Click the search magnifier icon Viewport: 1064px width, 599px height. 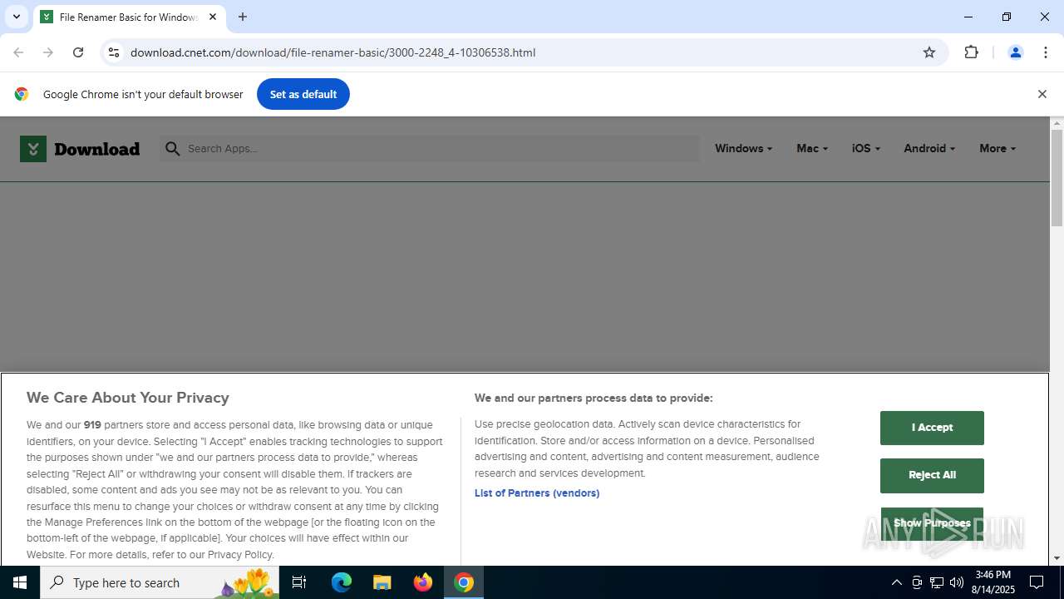tap(172, 149)
